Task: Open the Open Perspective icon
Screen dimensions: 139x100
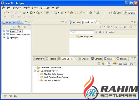Action: click(x=110, y=13)
